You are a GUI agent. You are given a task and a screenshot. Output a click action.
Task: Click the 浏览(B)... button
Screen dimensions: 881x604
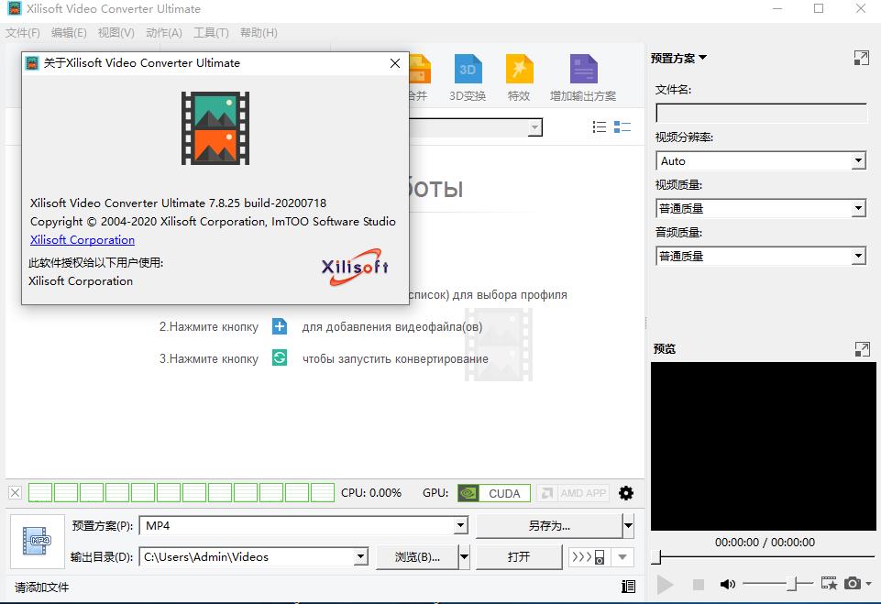417,557
